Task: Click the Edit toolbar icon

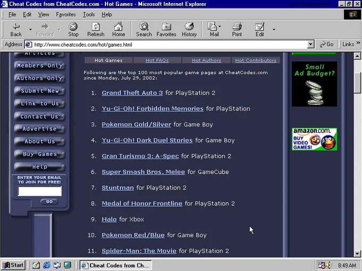Action: (260, 30)
